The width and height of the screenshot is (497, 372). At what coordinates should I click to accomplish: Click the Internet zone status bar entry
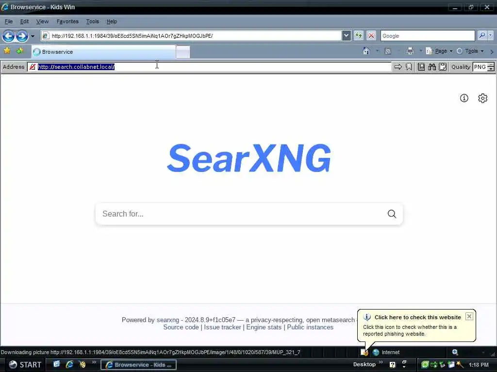(386, 352)
